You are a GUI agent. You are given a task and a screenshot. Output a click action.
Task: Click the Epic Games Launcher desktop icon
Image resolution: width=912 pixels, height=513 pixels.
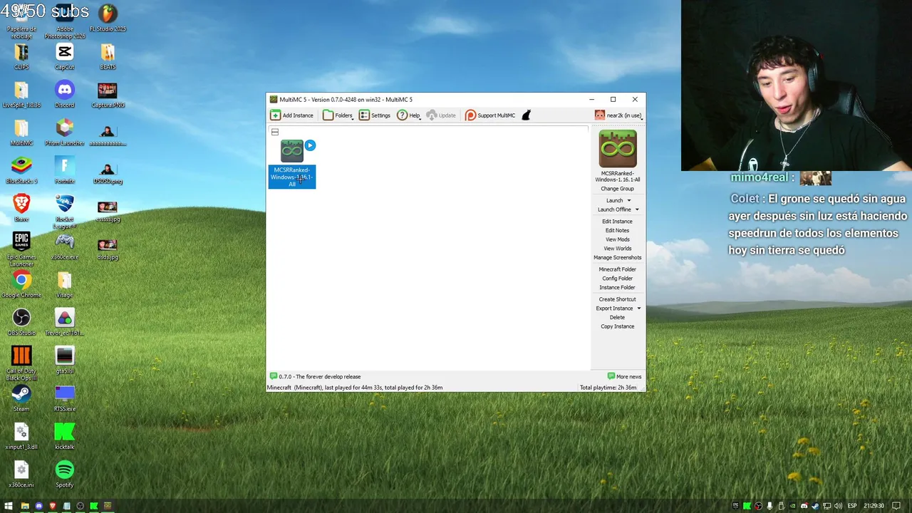pyautogui.click(x=21, y=249)
